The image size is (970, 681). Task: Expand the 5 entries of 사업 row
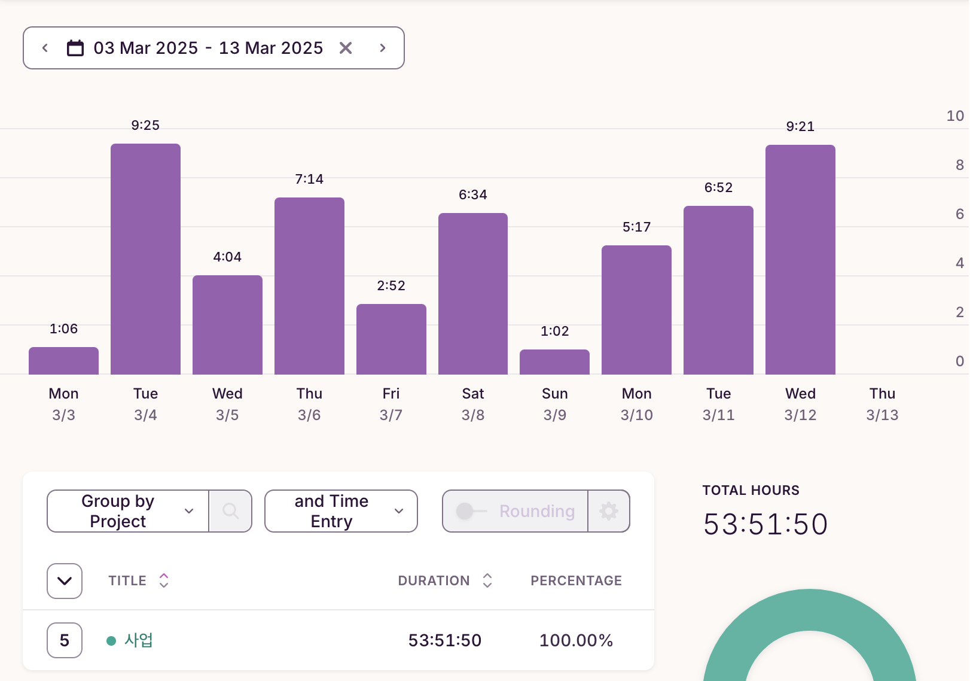click(65, 640)
